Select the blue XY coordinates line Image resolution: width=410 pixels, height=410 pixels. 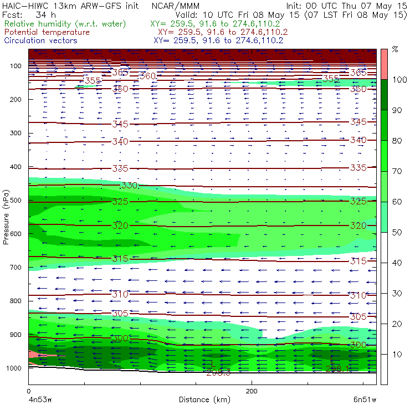[x=218, y=40]
